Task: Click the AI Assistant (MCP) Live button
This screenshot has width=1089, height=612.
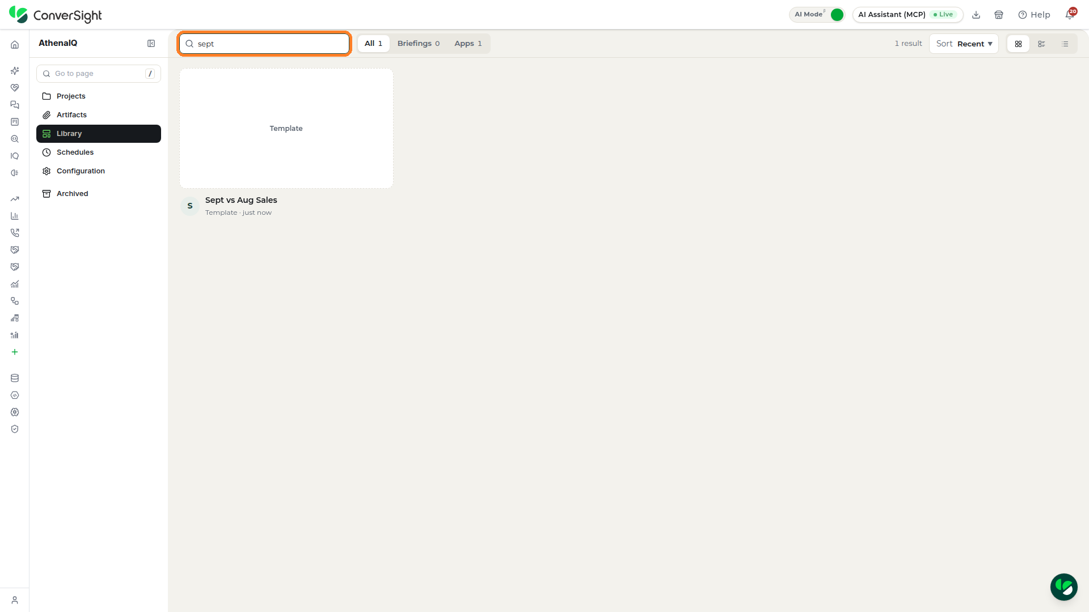Action: [907, 15]
